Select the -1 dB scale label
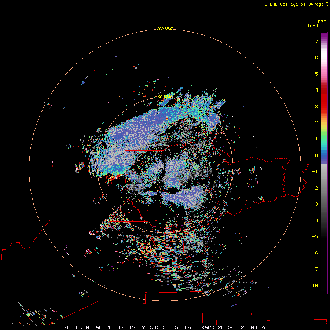330x330 pixels. pos(315,172)
